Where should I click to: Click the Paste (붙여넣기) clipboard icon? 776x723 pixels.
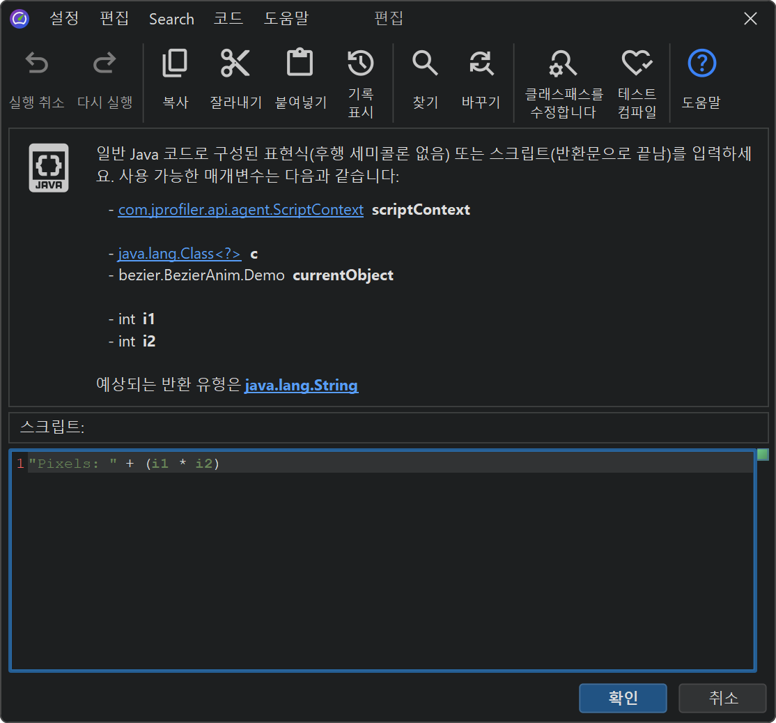pyautogui.click(x=300, y=63)
